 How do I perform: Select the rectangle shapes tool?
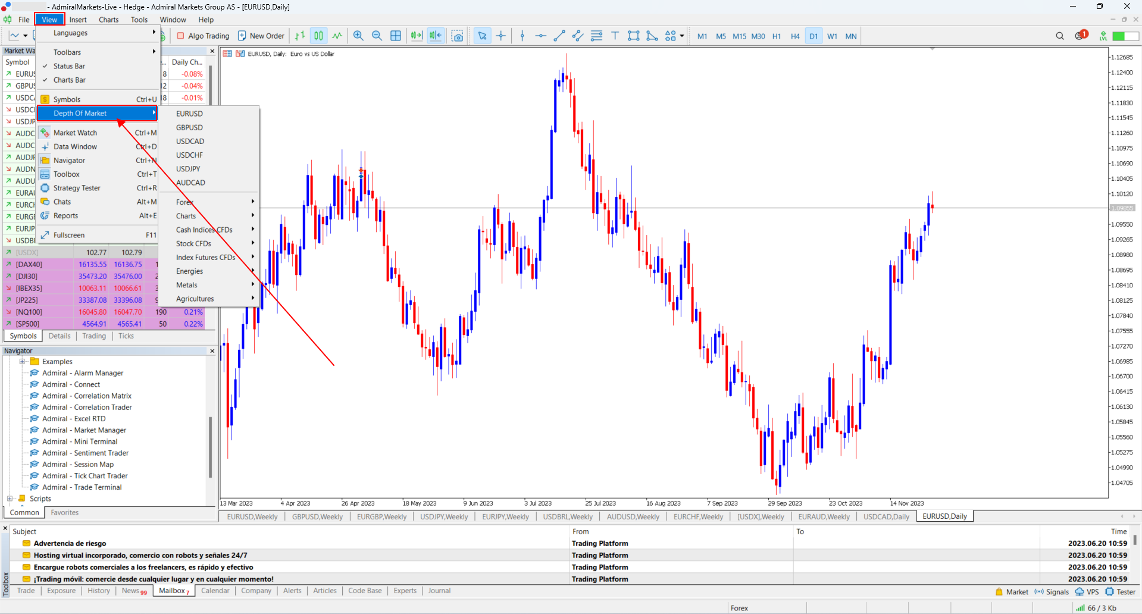(633, 36)
